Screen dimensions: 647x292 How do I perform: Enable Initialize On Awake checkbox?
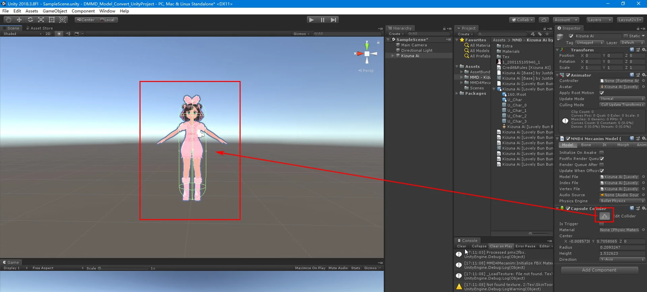point(602,153)
